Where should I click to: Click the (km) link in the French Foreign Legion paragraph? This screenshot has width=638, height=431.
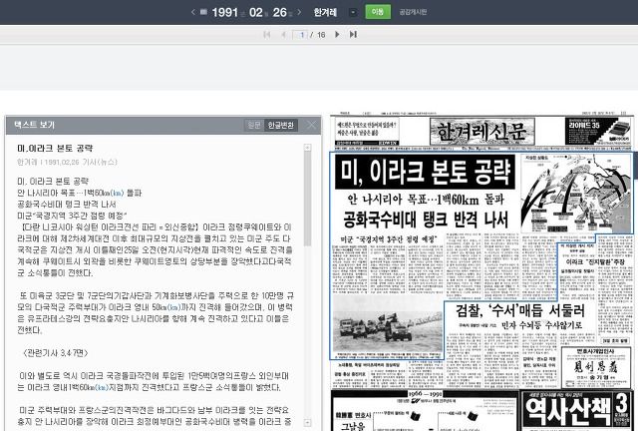click(x=100, y=386)
